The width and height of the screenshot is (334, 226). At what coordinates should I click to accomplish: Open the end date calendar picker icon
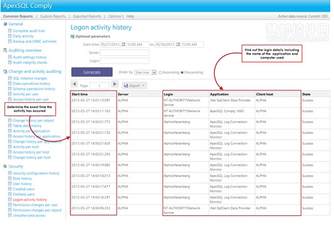[178, 45]
